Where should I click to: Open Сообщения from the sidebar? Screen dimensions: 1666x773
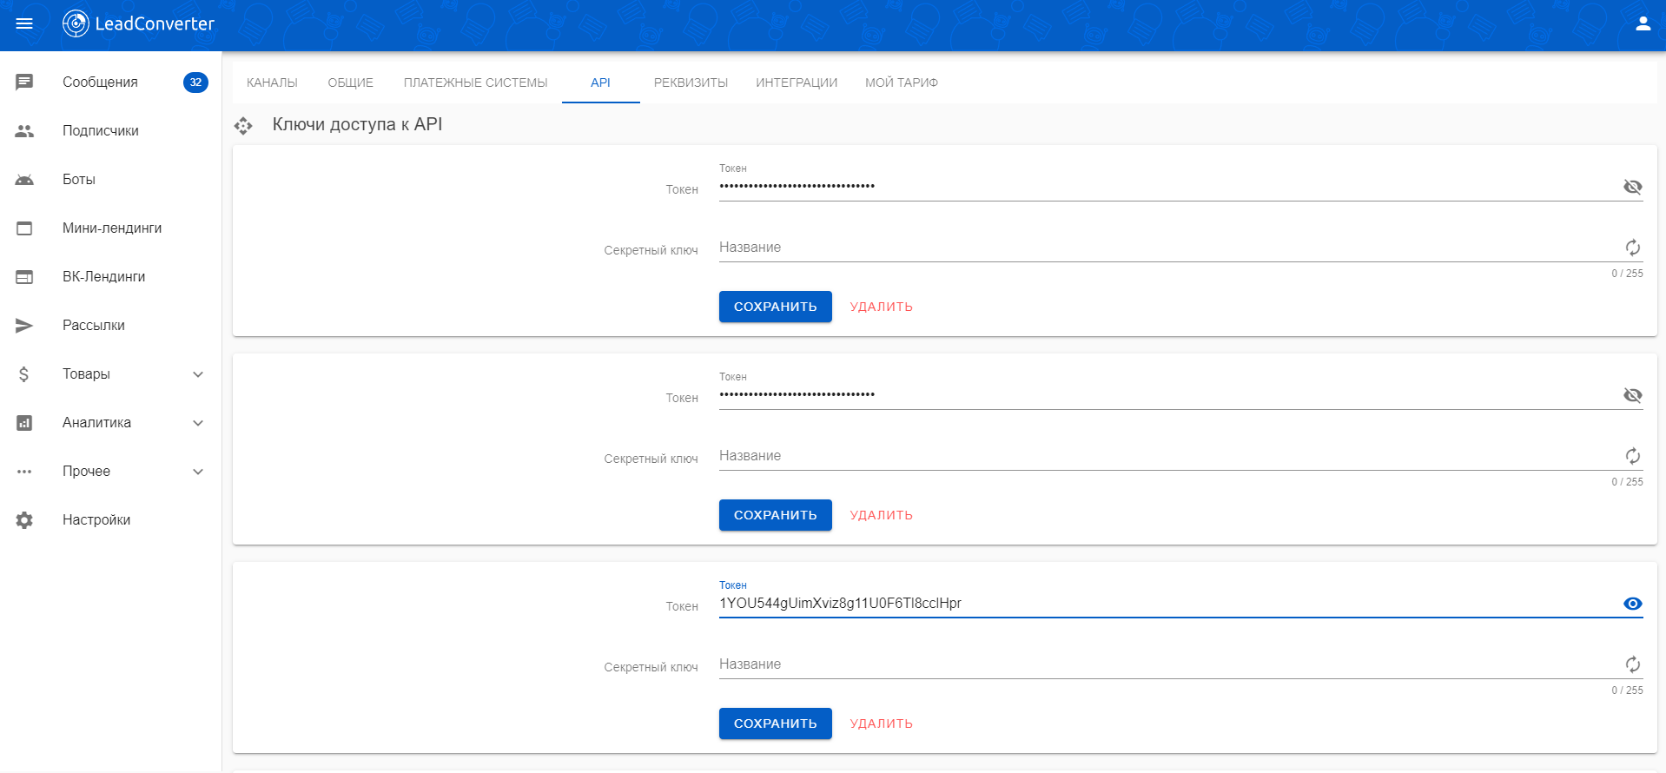tap(100, 83)
